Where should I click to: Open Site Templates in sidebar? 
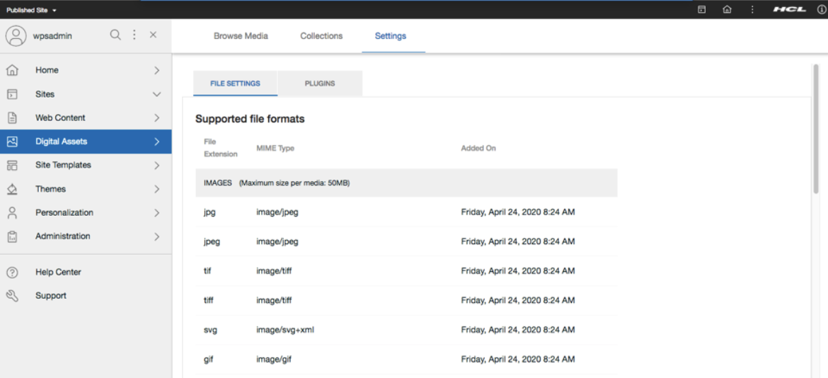pos(63,165)
